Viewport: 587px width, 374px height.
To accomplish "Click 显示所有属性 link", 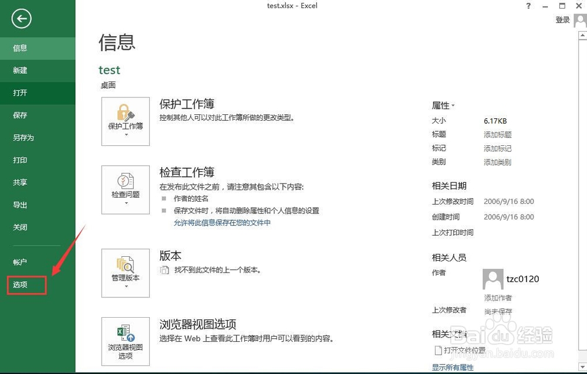I will [453, 368].
